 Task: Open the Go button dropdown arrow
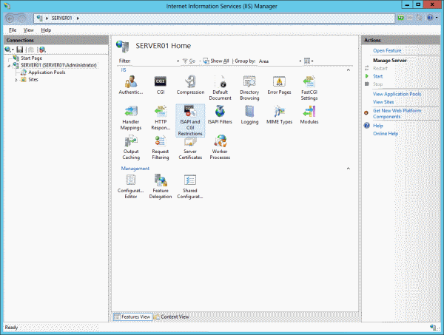click(x=200, y=61)
